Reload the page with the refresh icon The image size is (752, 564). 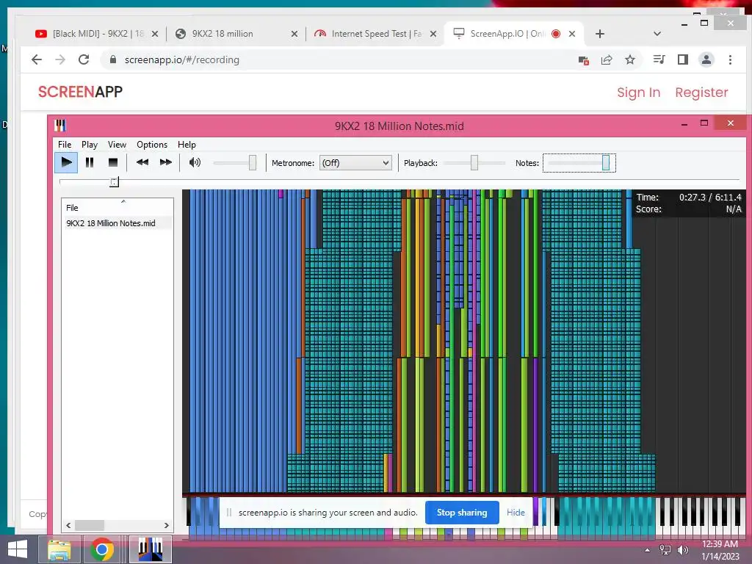point(84,59)
